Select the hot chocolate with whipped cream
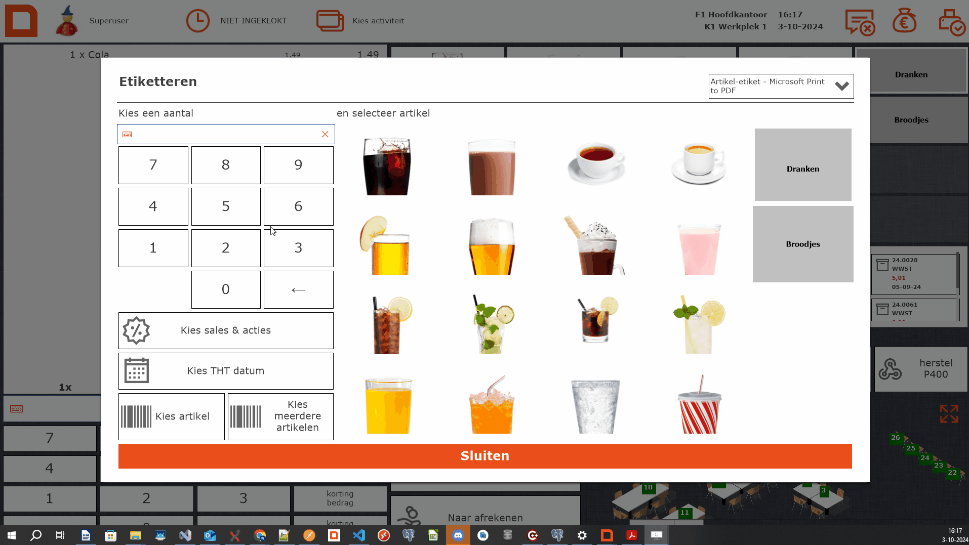The width and height of the screenshot is (969, 545). (594, 245)
